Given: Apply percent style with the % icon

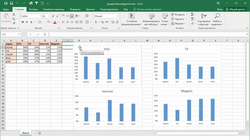Looking at the screenshot, I should [x=102, y=22].
